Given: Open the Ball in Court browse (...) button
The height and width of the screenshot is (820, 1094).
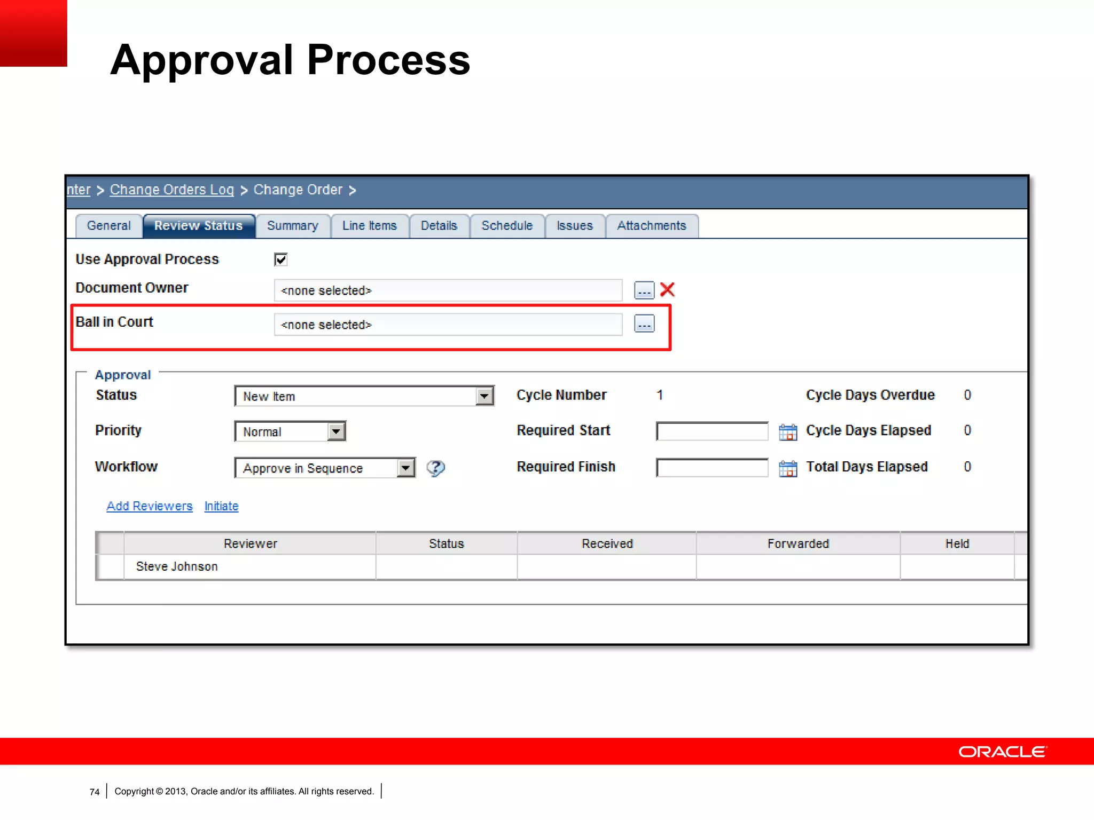Looking at the screenshot, I should 644,324.
